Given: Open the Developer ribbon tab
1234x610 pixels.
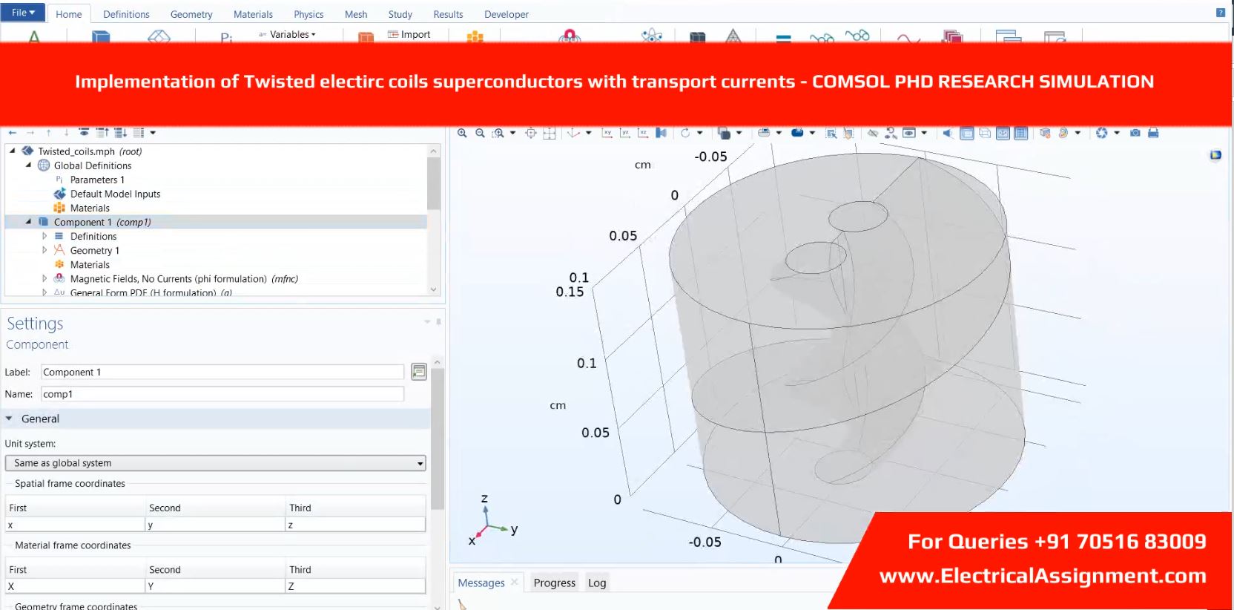Looking at the screenshot, I should point(507,14).
